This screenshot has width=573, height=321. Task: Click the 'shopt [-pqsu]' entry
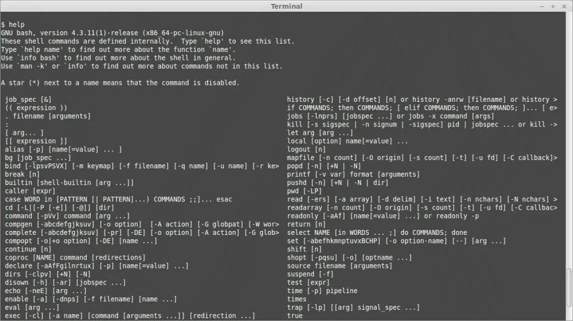point(349,257)
